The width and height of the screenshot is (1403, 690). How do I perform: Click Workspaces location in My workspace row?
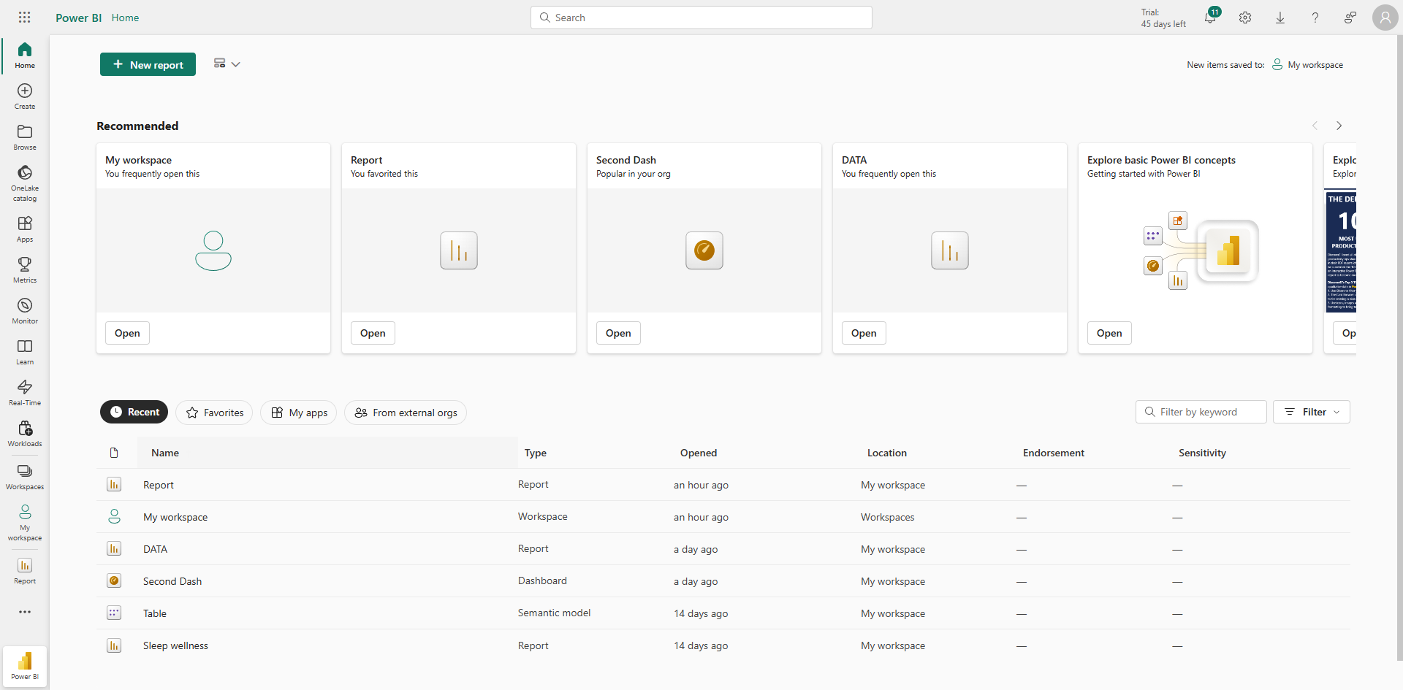coord(887,517)
